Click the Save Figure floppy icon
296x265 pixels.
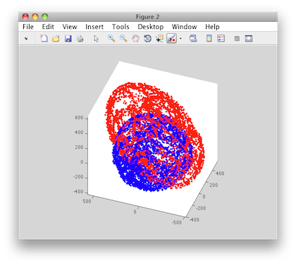[x=68, y=39]
